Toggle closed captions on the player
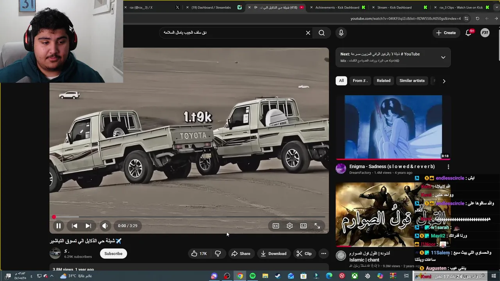 click(x=276, y=226)
